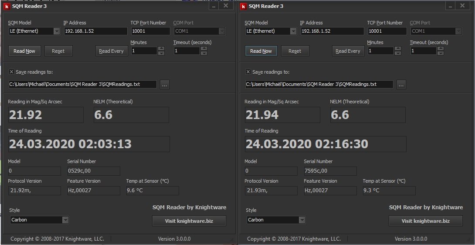
Task: Click the 9.6 °C sensor temperature
Action: click(153, 191)
